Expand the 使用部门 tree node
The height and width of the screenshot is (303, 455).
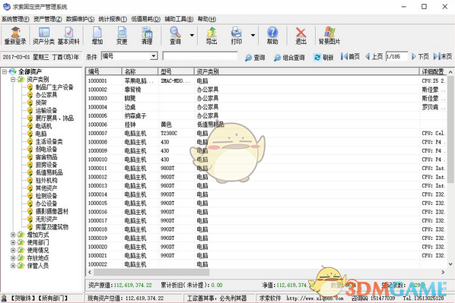[x=13, y=242]
